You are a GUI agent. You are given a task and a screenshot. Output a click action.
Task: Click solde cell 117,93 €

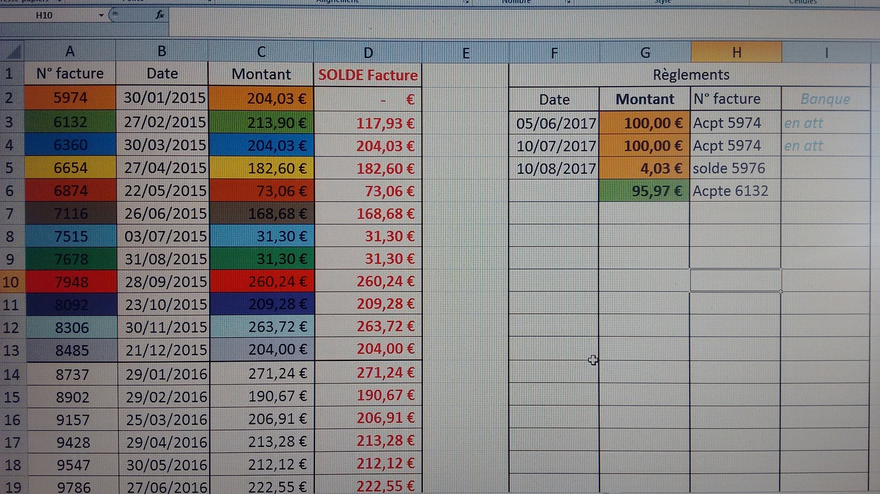pyautogui.click(x=368, y=123)
